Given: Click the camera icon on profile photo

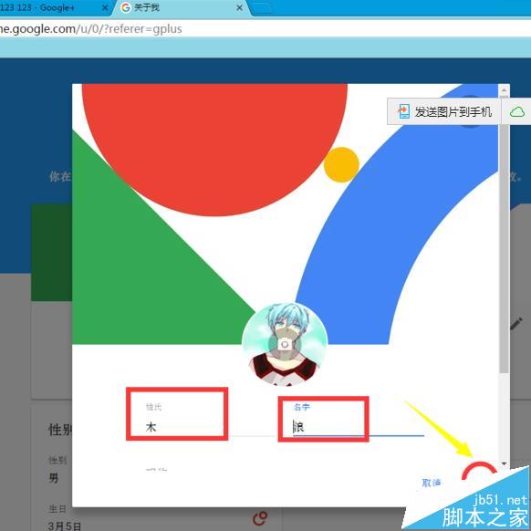Looking at the screenshot, I should [x=285, y=344].
